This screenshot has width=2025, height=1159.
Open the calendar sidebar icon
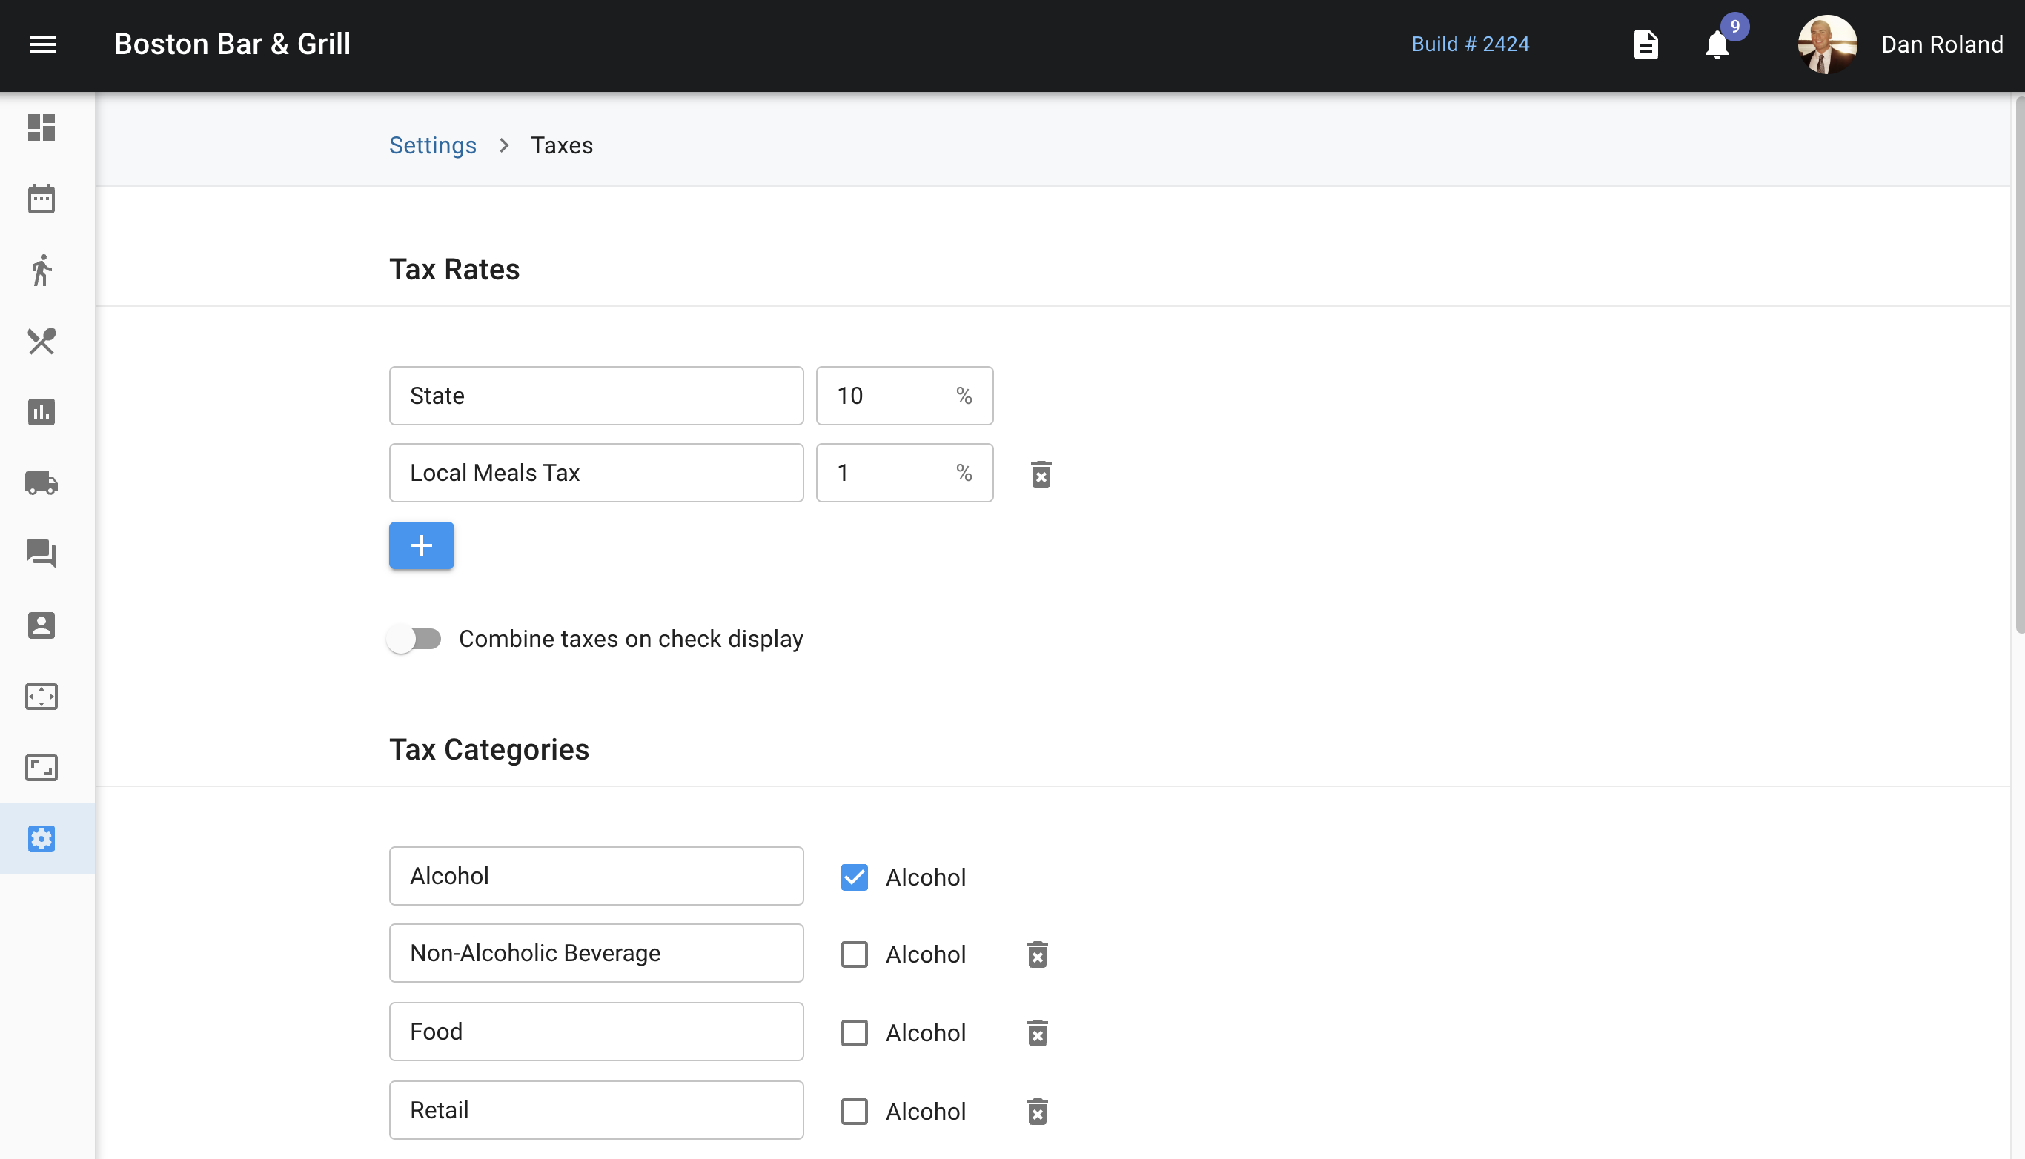[x=42, y=199]
